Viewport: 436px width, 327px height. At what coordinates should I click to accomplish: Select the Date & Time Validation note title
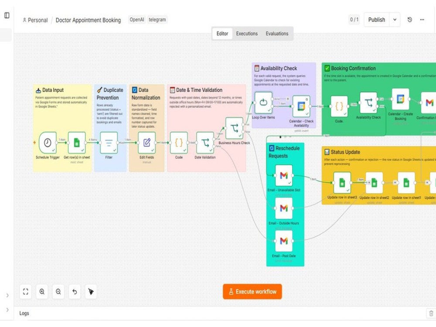click(x=199, y=90)
